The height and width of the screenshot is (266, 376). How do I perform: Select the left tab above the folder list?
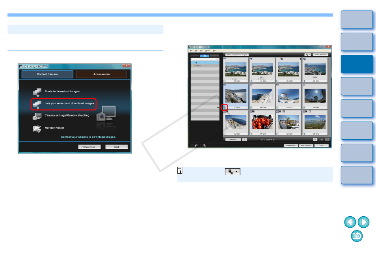click(x=195, y=56)
